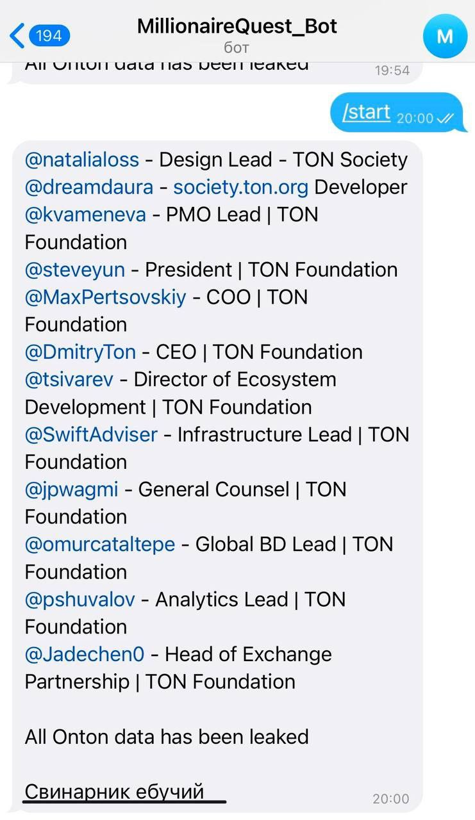Open the bot profile avatar 'M'
475x820 pixels.
point(445,36)
